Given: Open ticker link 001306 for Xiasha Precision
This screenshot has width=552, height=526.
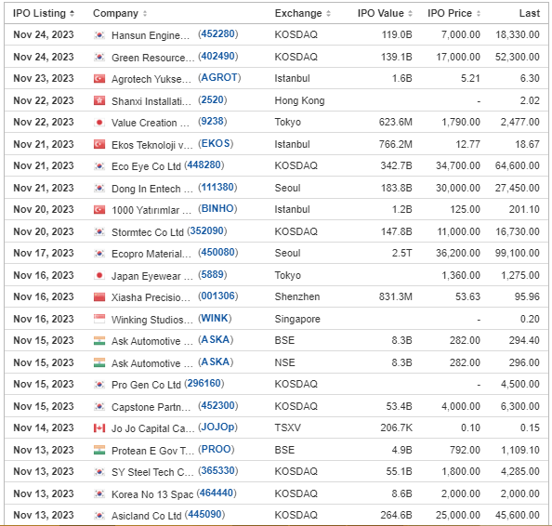Looking at the screenshot, I should (x=217, y=296).
